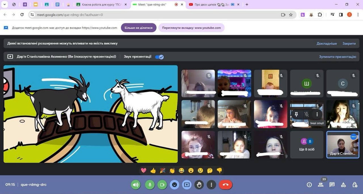Send the laughing face reaction
This screenshot has width=363, height=194.
pos(181,170)
